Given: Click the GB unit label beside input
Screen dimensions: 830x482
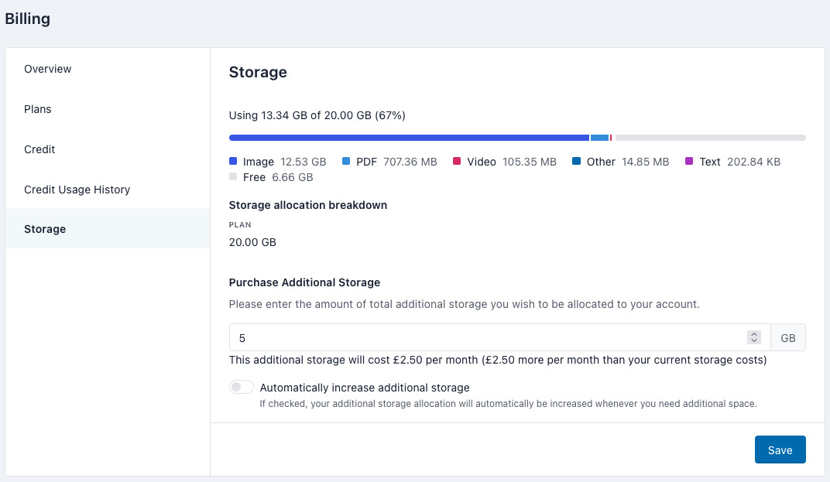Looking at the screenshot, I should pyautogui.click(x=787, y=337).
